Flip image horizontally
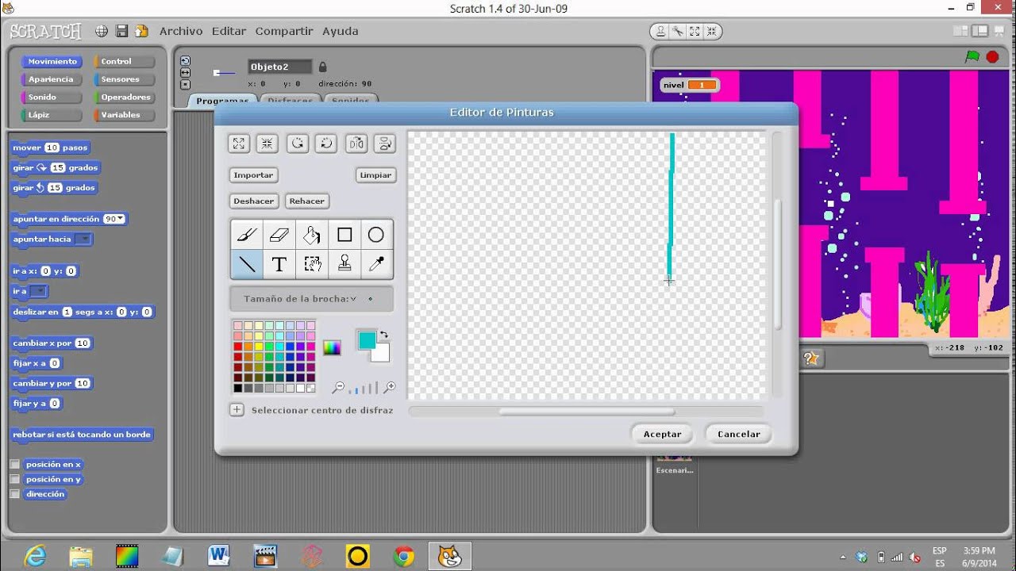 [356, 144]
